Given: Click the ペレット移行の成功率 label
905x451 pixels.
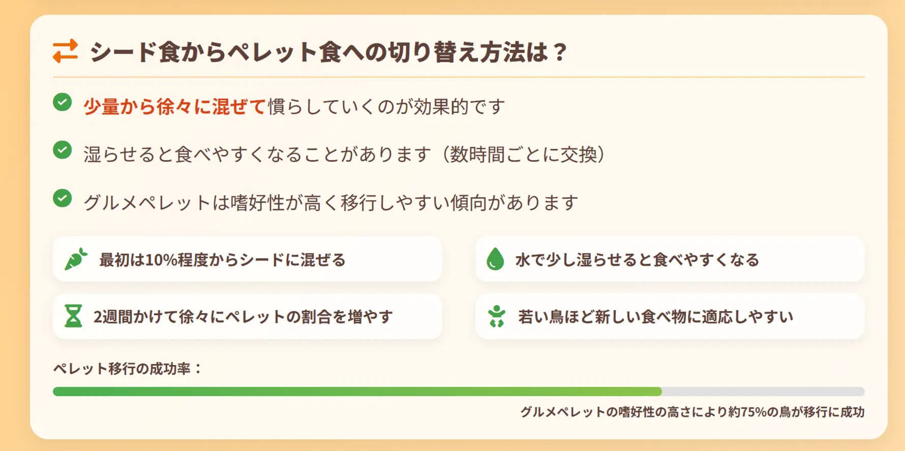Looking at the screenshot, I should [127, 369].
